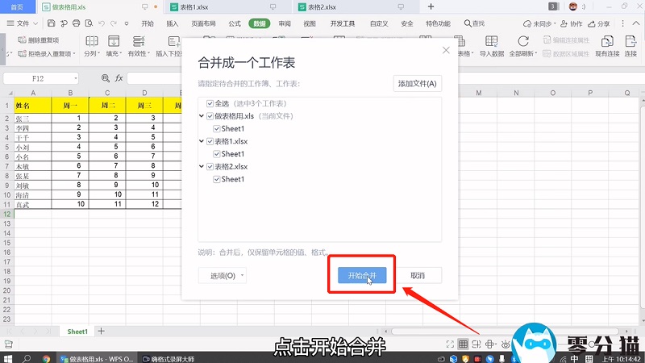Toggle the 全选 checkbox
Image resolution: width=645 pixels, height=363 pixels.
click(210, 104)
